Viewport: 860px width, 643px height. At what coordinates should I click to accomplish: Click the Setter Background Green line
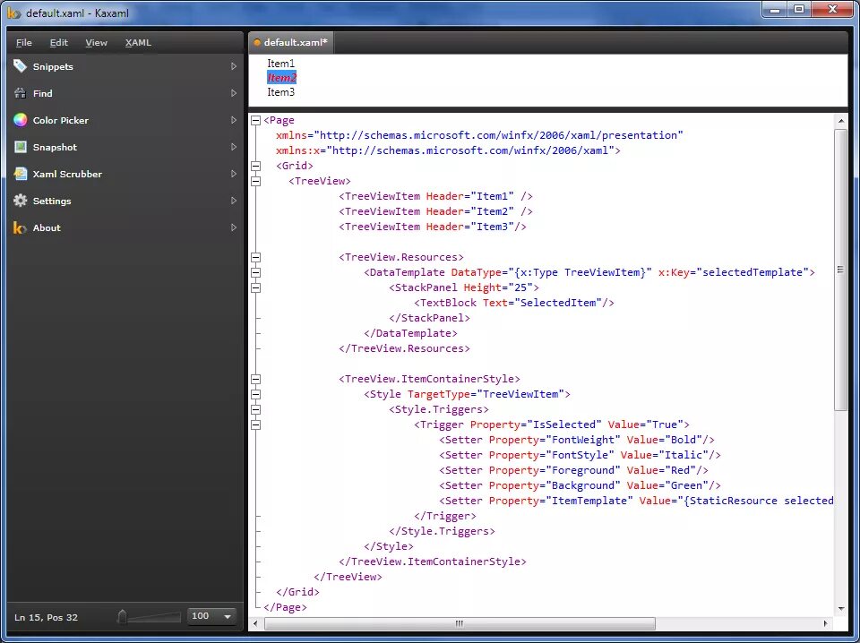pos(580,485)
